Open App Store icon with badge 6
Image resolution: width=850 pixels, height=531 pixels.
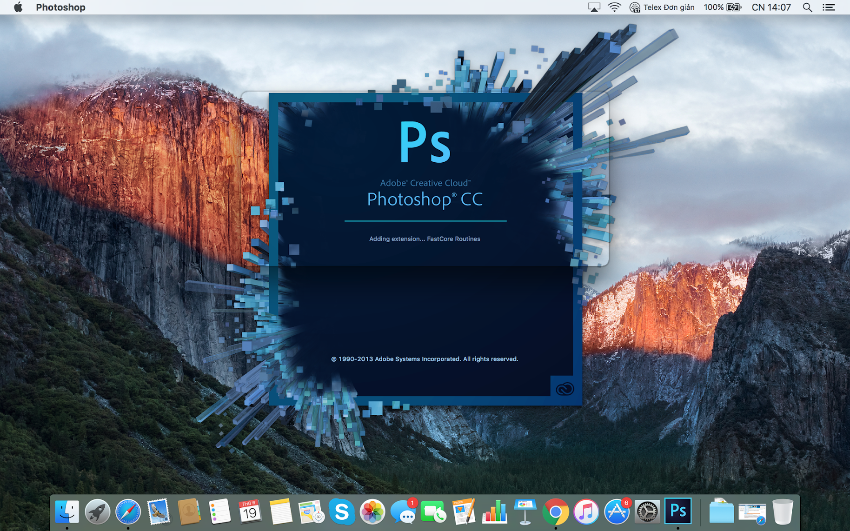[617, 511]
